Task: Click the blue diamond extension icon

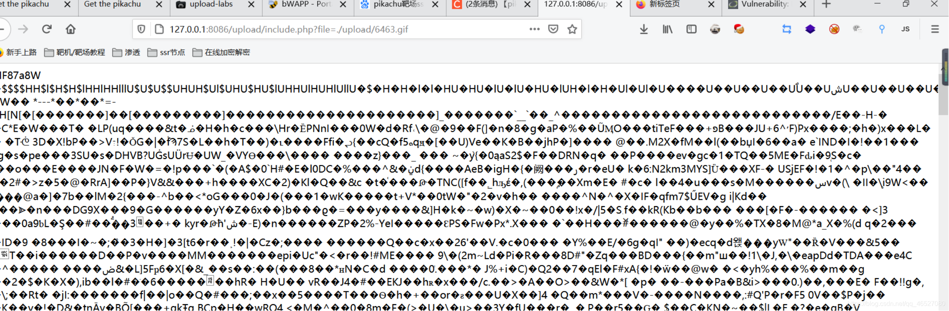Action: click(810, 29)
